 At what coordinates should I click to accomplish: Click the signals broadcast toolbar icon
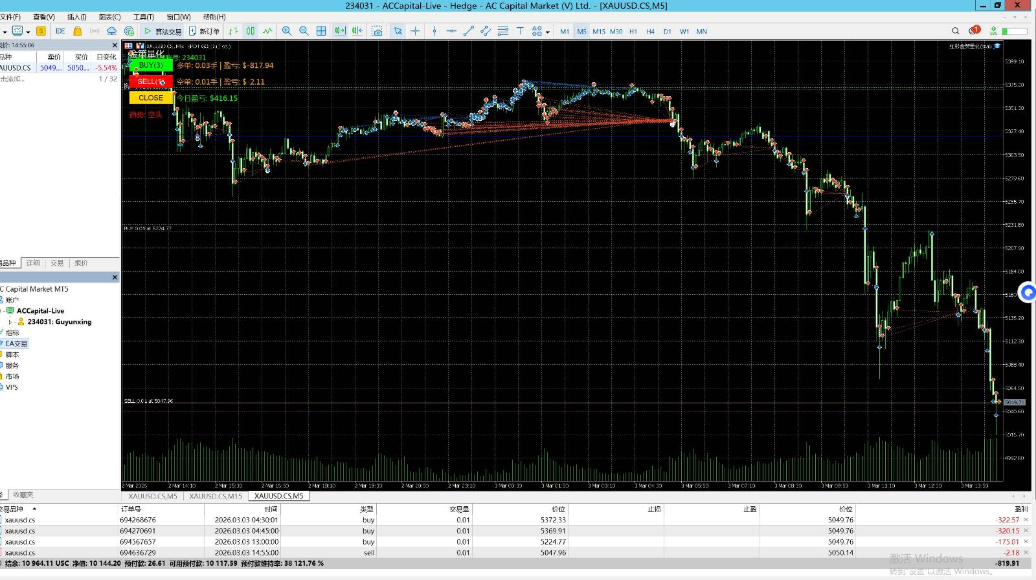95,31
